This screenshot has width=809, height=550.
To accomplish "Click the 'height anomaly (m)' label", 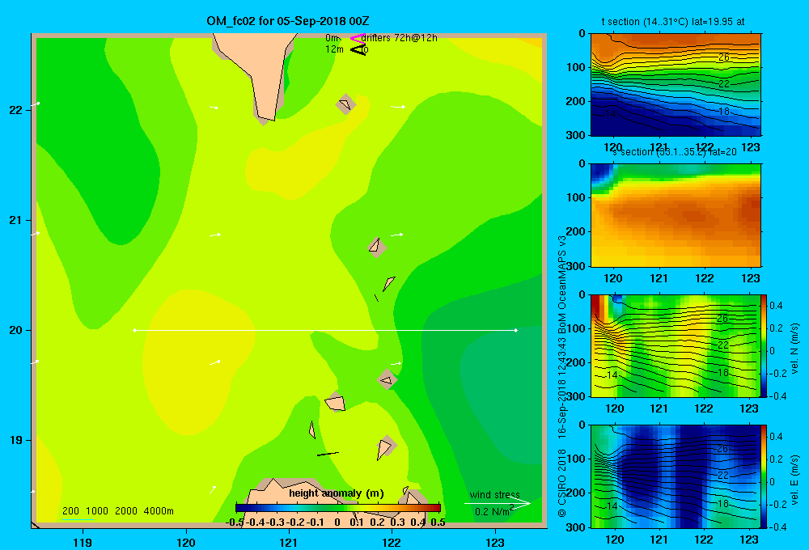I will [337, 493].
